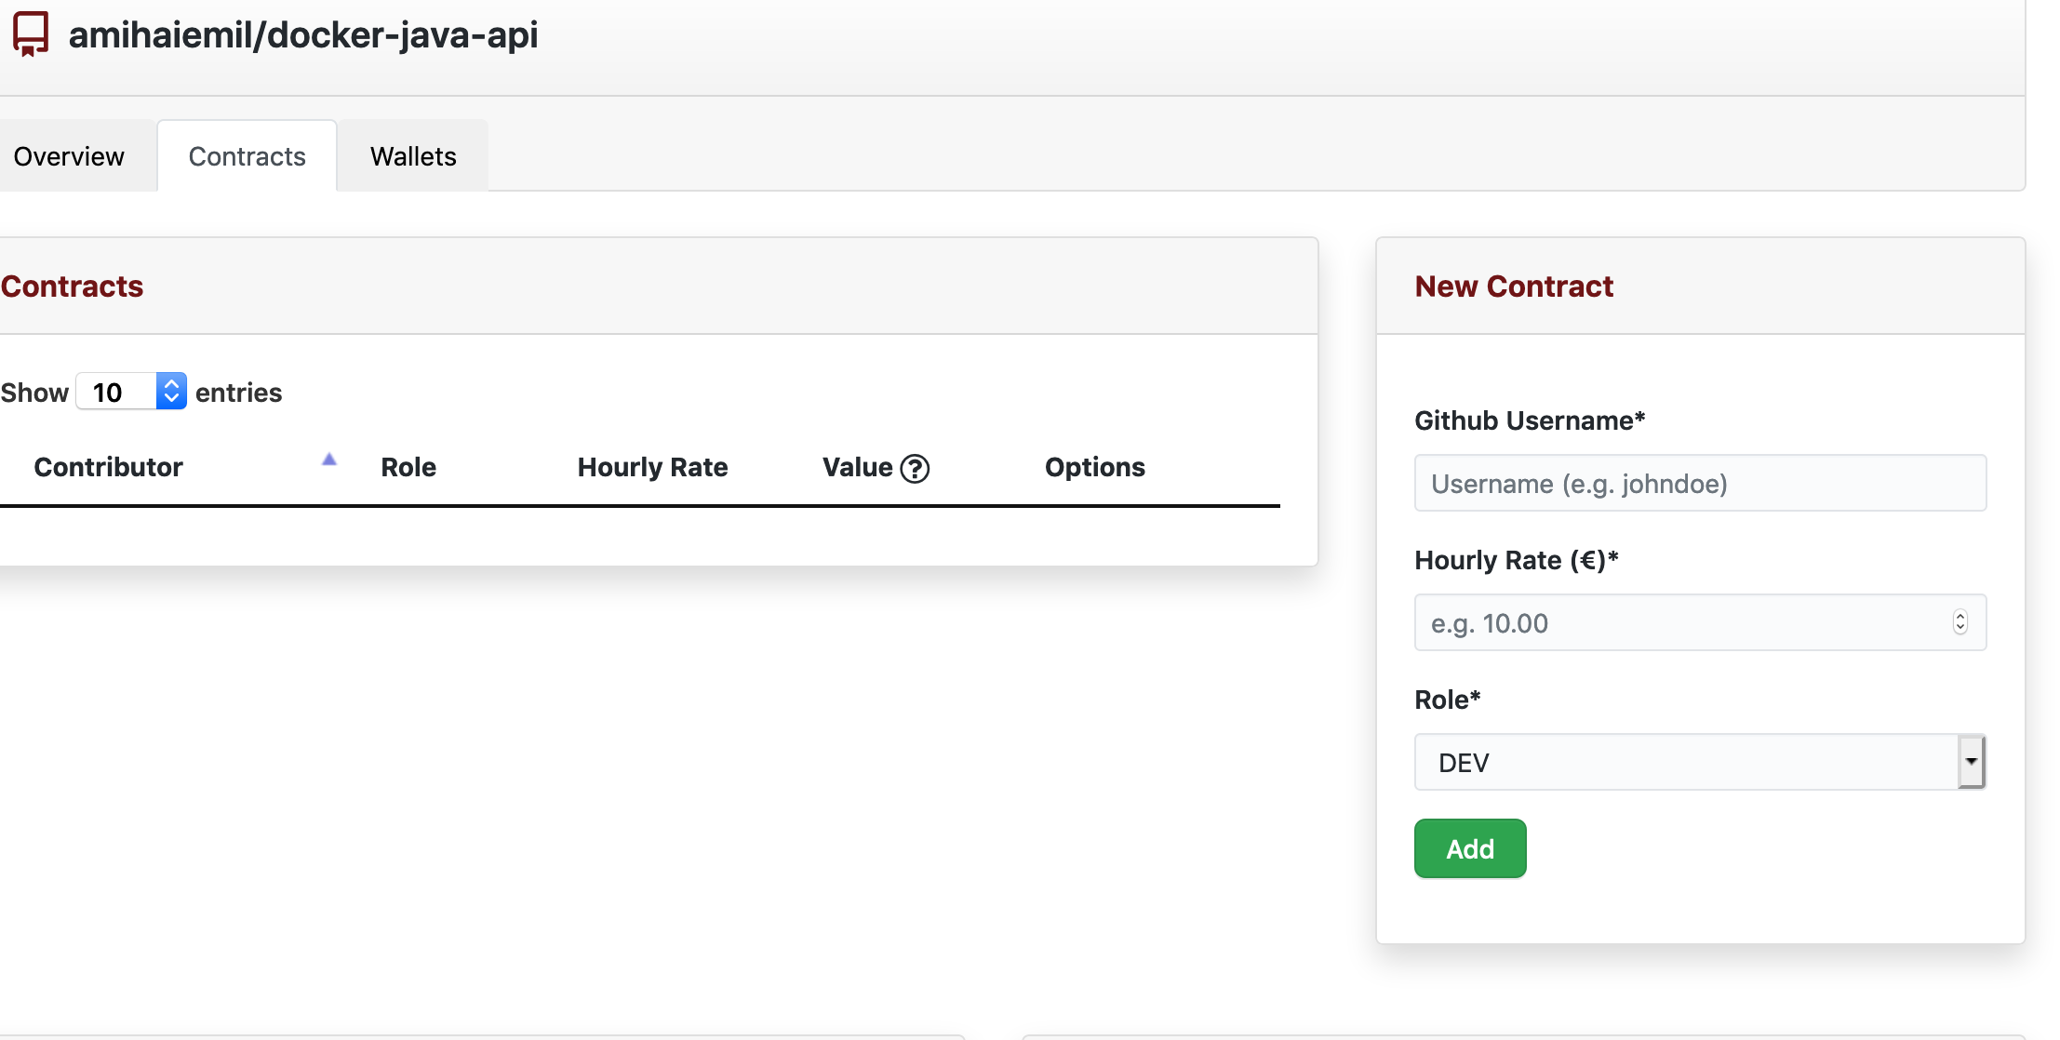Select the Contracts tab
The height and width of the screenshot is (1040, 2060).
point(247,155)
